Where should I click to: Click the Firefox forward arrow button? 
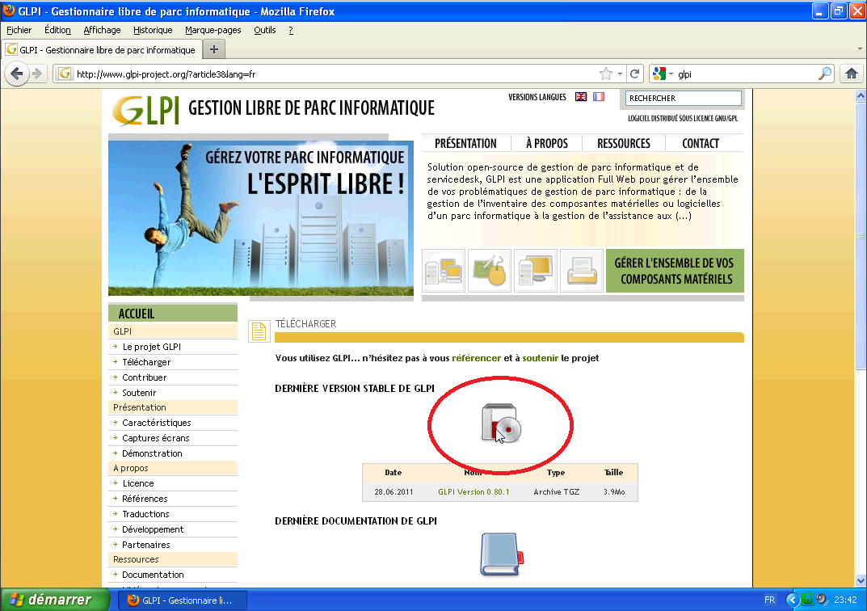[37, 74]
